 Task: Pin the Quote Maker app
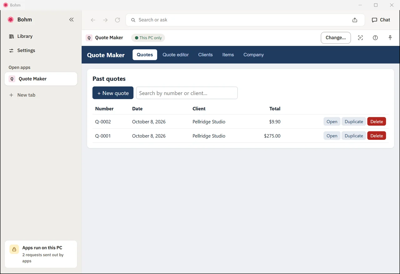click(x=390, y=38)
